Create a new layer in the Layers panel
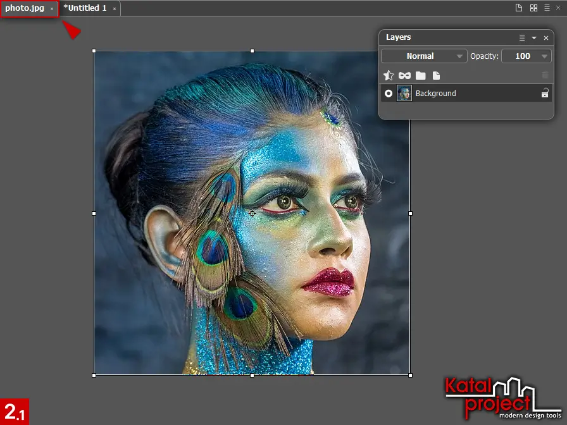Image resolution: width=567 pixels, height=425 pixels. point(436,75)
